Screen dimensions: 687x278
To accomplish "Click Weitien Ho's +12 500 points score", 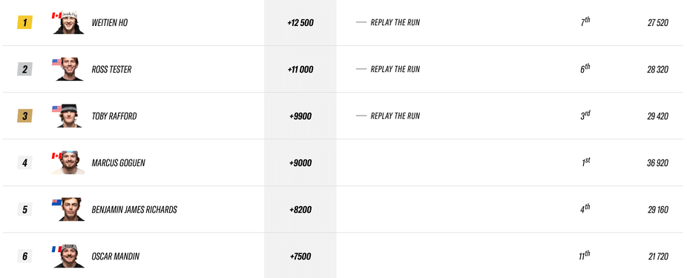I will pyautogui.click(x=300, y=23).
